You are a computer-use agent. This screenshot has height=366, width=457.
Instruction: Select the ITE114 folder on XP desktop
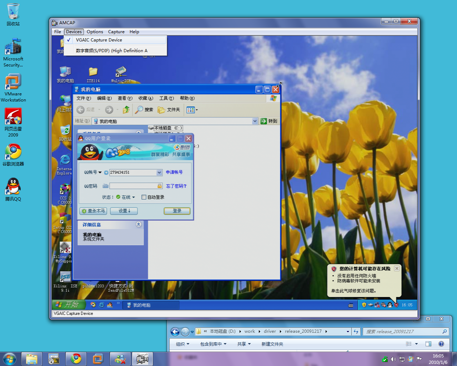tap(93, 74)
